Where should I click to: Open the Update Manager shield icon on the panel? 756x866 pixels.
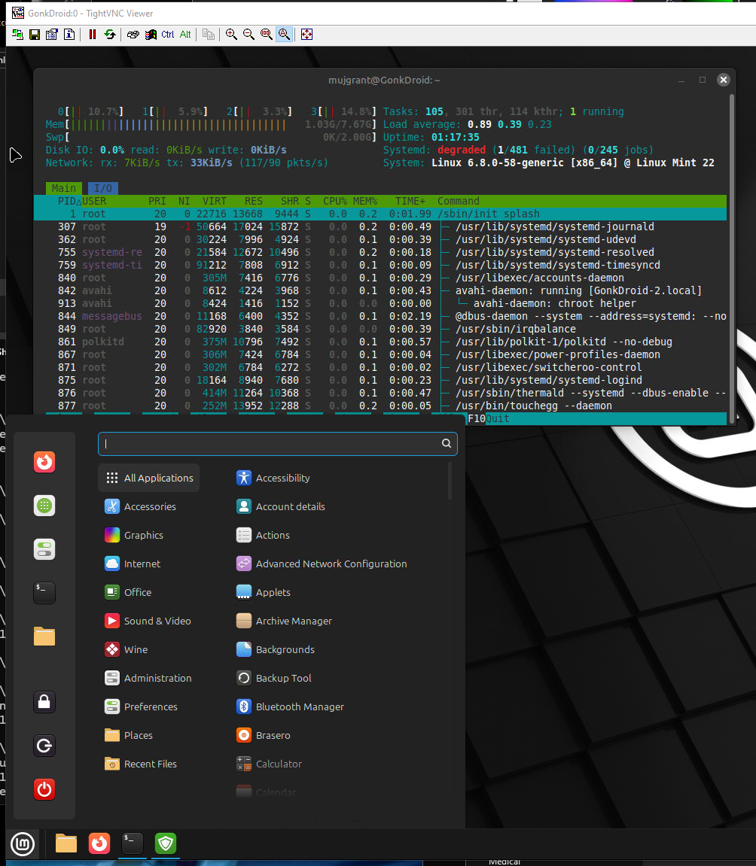[166, 843]
